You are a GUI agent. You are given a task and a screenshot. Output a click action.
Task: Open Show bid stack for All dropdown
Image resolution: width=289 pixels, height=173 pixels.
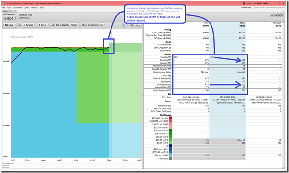pyautogui.click(x=103, y=25)
